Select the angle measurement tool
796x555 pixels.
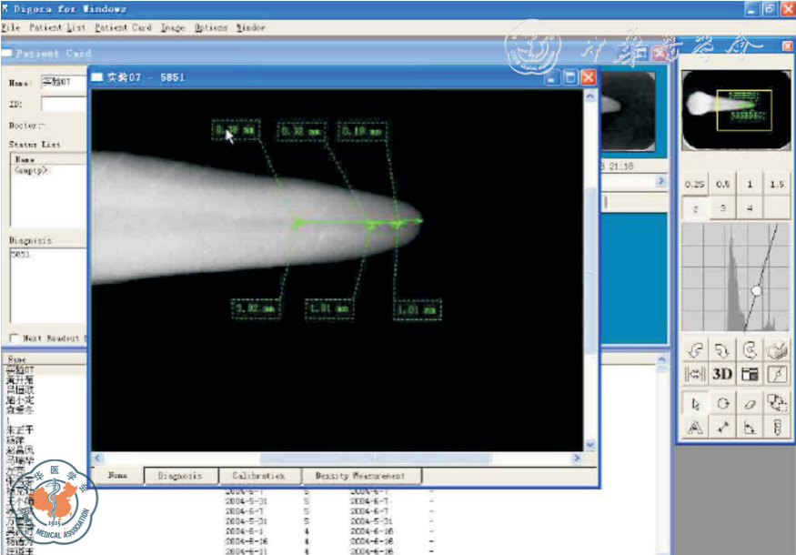751,429
